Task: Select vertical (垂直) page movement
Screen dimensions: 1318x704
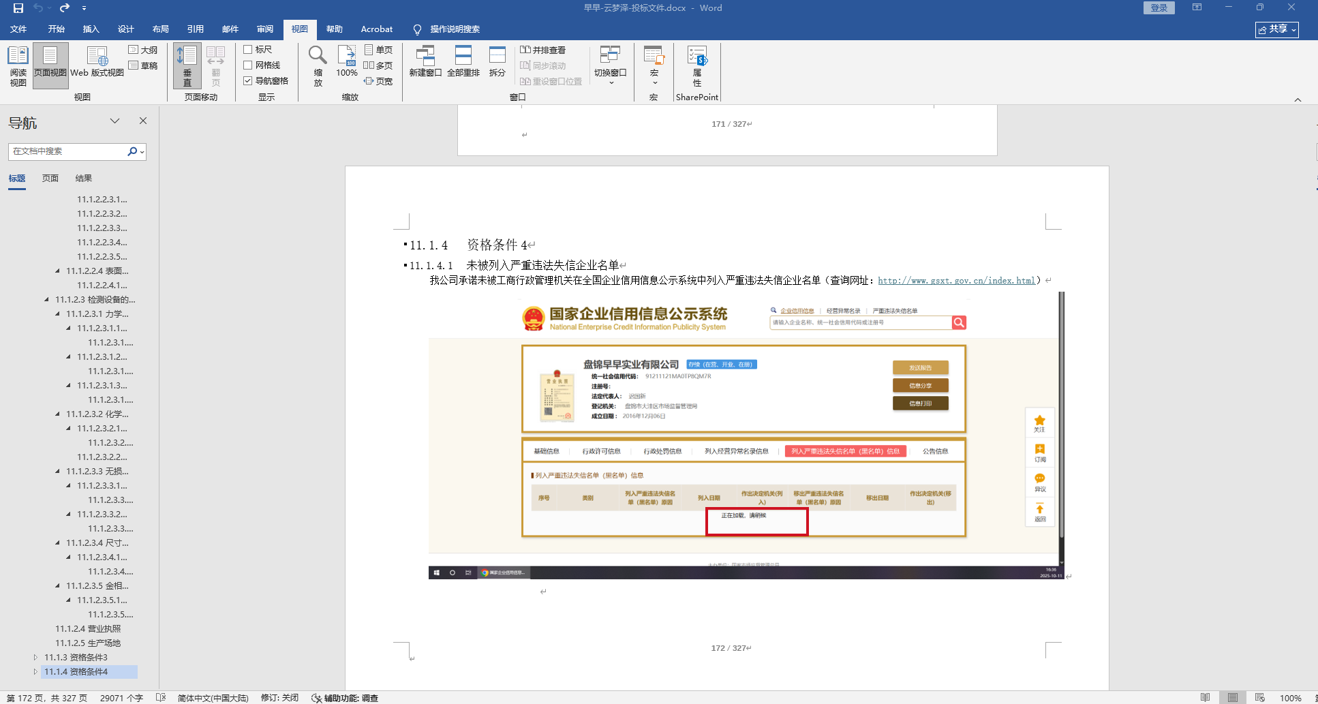Action: coord(187,66)
